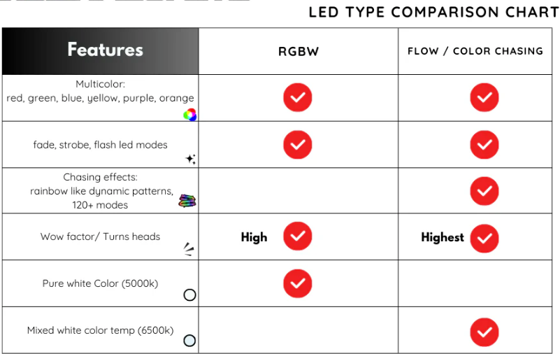Click the Flow checkmark next to Highest label
Image resolution: width=560 pixels, height=354 pixels.
[484, 239]
